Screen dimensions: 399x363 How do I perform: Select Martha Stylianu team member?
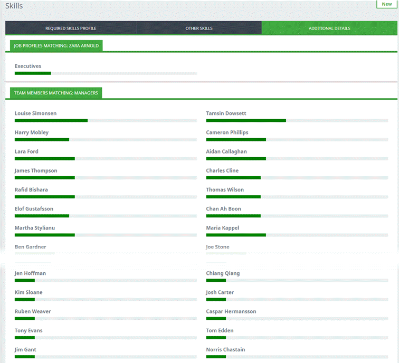tap(35, 228)
